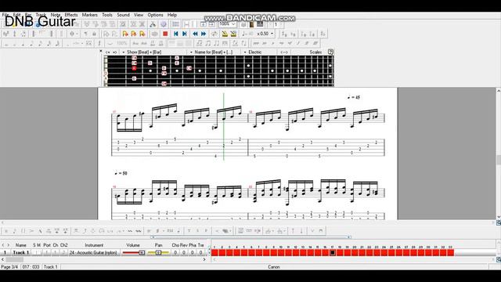Viewport: 501px width, 282px height.
Task: Select the ppp dynamic icon
Action: click(x=256, y=43)
